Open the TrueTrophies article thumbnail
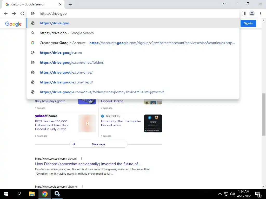266x199 pixels. (x=153, y=123)
